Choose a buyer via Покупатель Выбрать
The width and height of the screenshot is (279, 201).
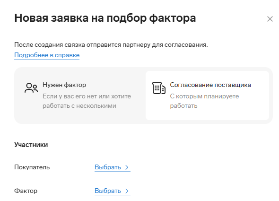pyautogui.click(x=112, y=167)
